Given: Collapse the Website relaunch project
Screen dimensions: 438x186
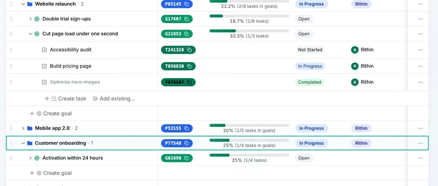Looking at the screenshot, I should (23, 4).
